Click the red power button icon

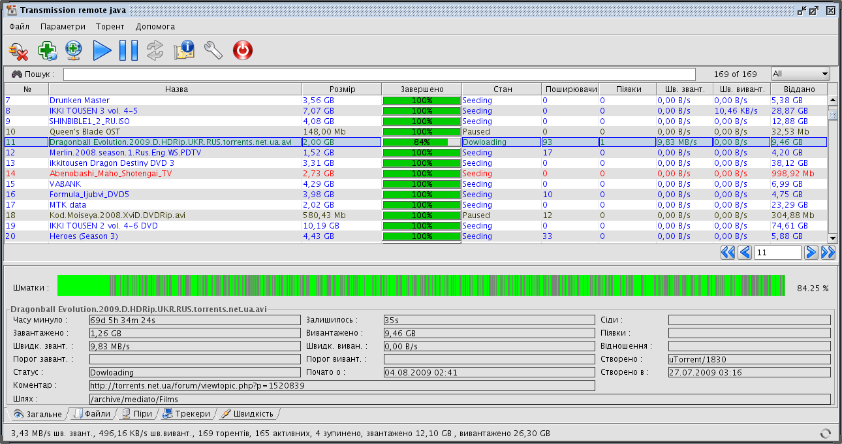[x=242, y=51]
